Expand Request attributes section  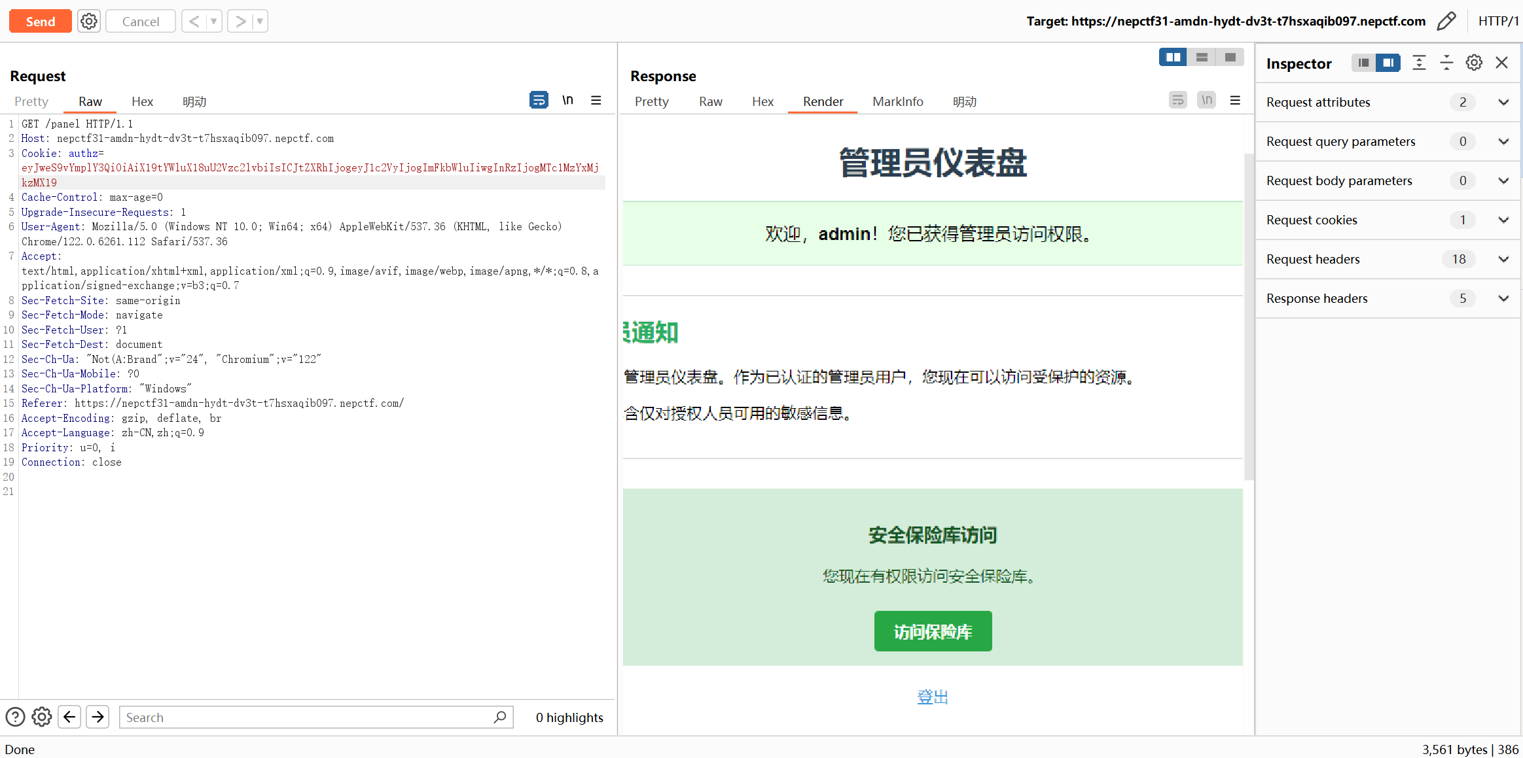[x=1503, y=102]
